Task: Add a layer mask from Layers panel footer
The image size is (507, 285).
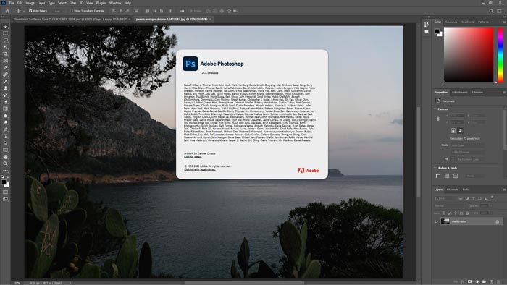Action: [x=469, y=281]
